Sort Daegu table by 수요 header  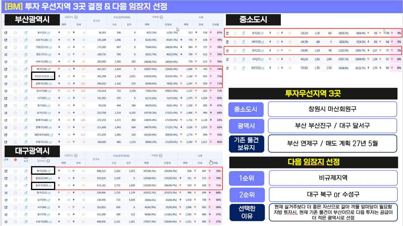click(x=114, y=163)
